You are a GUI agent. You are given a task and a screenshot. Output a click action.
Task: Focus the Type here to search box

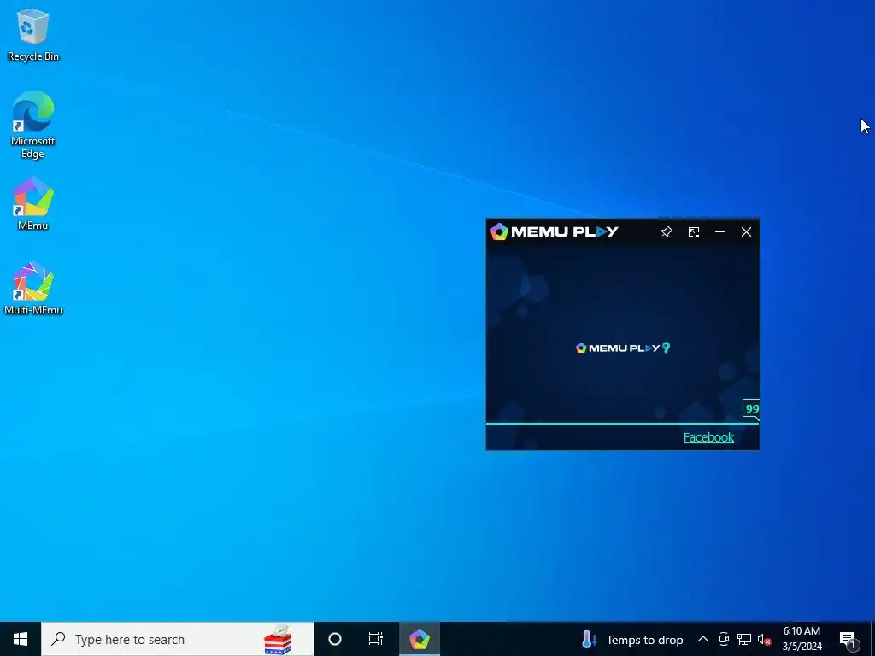[178, 639]
